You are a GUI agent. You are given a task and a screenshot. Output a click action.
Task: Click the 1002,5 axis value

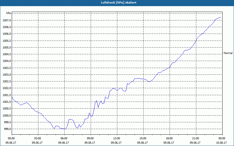coord(7,81)
